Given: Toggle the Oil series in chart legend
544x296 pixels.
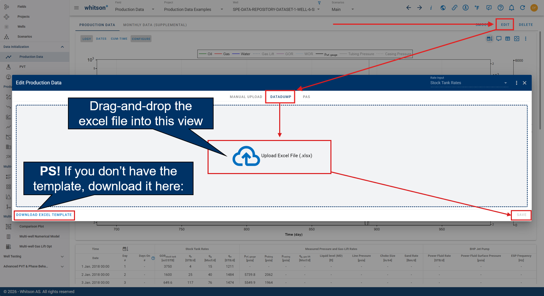Looking at the screenshot, I should tap(206, 54).
